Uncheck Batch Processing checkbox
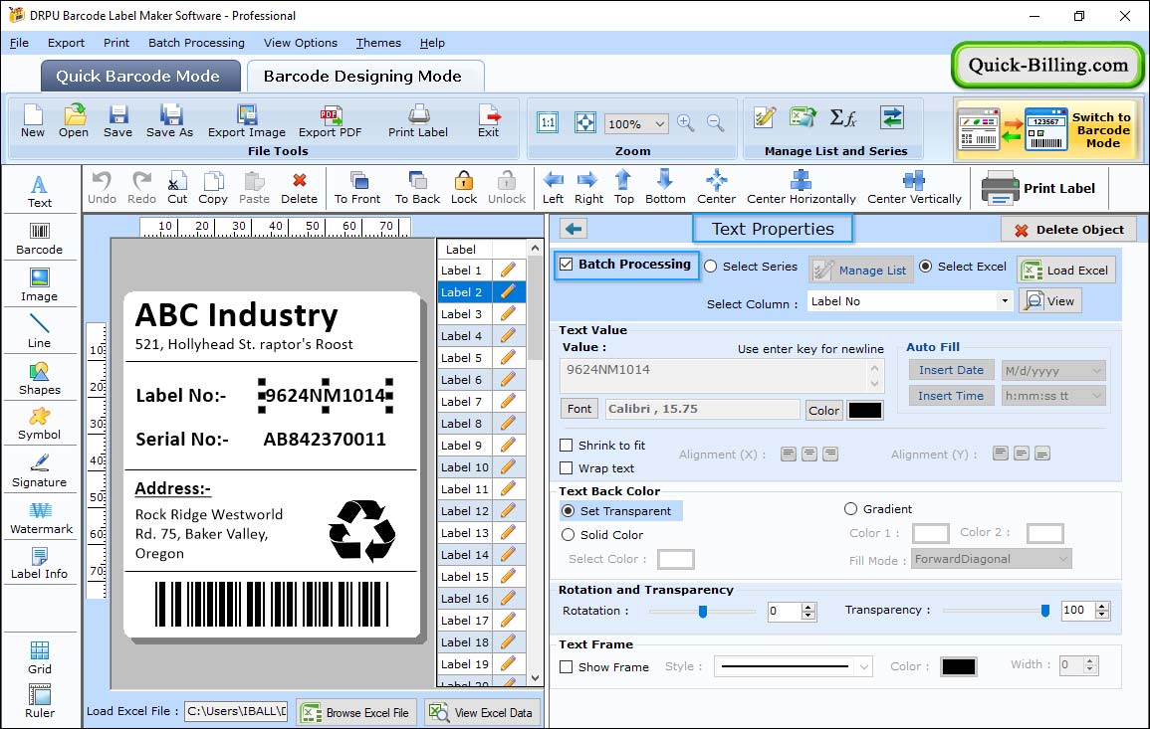Image resolution: width=1150 pixels, height=729 pixels. pos(567,264)
